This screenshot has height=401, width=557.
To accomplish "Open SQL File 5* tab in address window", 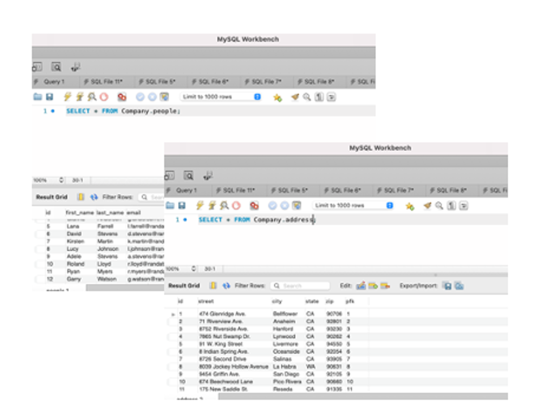I will click(x=290, y=190).
